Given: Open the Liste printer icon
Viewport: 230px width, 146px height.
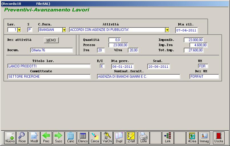Looking at the screenshot, I should click(144, 138).
